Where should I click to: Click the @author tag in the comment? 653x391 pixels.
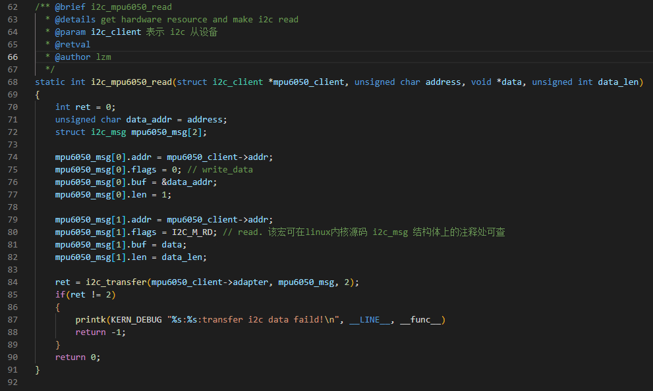[72, 57]
